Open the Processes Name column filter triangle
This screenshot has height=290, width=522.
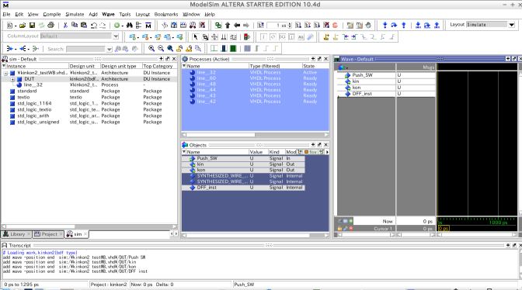[184, 66]
